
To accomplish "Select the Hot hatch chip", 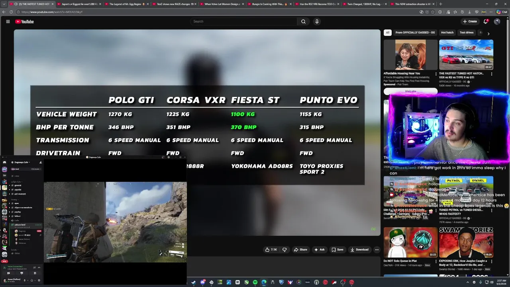I will click(447, 33).
